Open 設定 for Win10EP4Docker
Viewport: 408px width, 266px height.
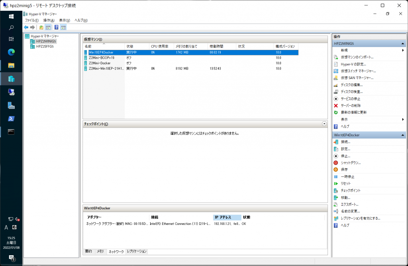[x=345, y=149]
